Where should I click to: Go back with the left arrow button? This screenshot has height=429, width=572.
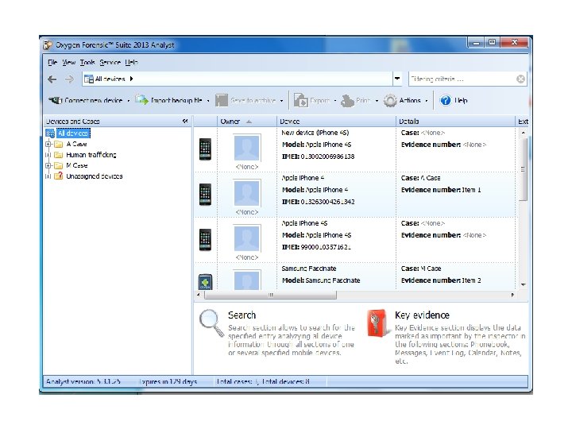[52, 79]
